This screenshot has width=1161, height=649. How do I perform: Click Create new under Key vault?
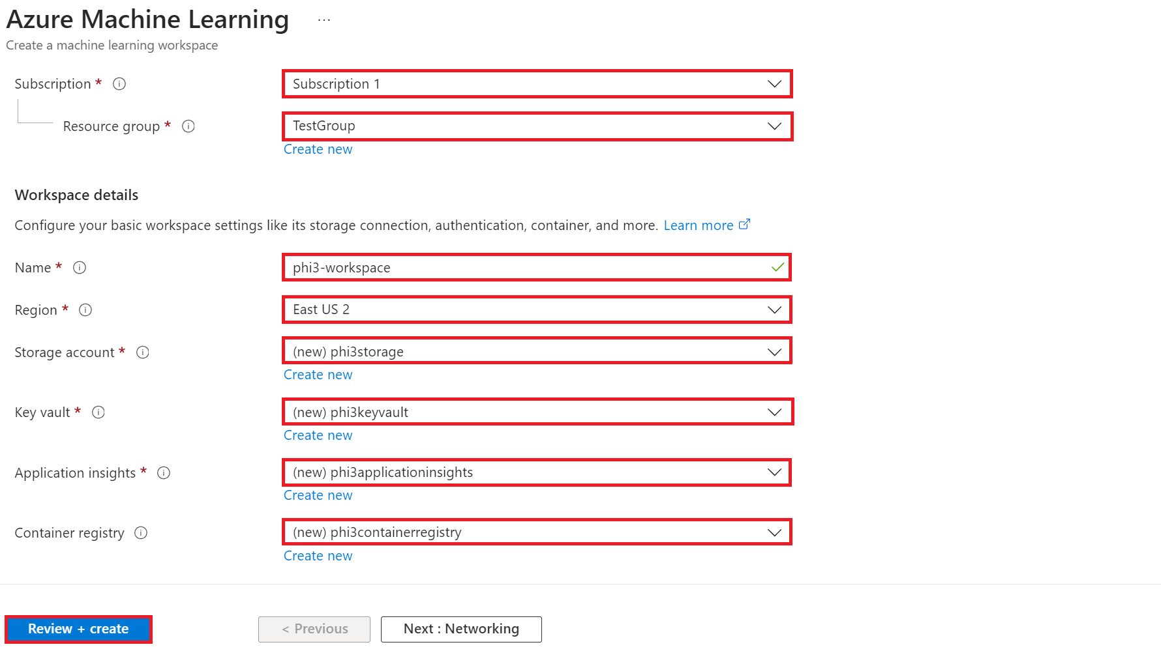(x=318, y=435)
